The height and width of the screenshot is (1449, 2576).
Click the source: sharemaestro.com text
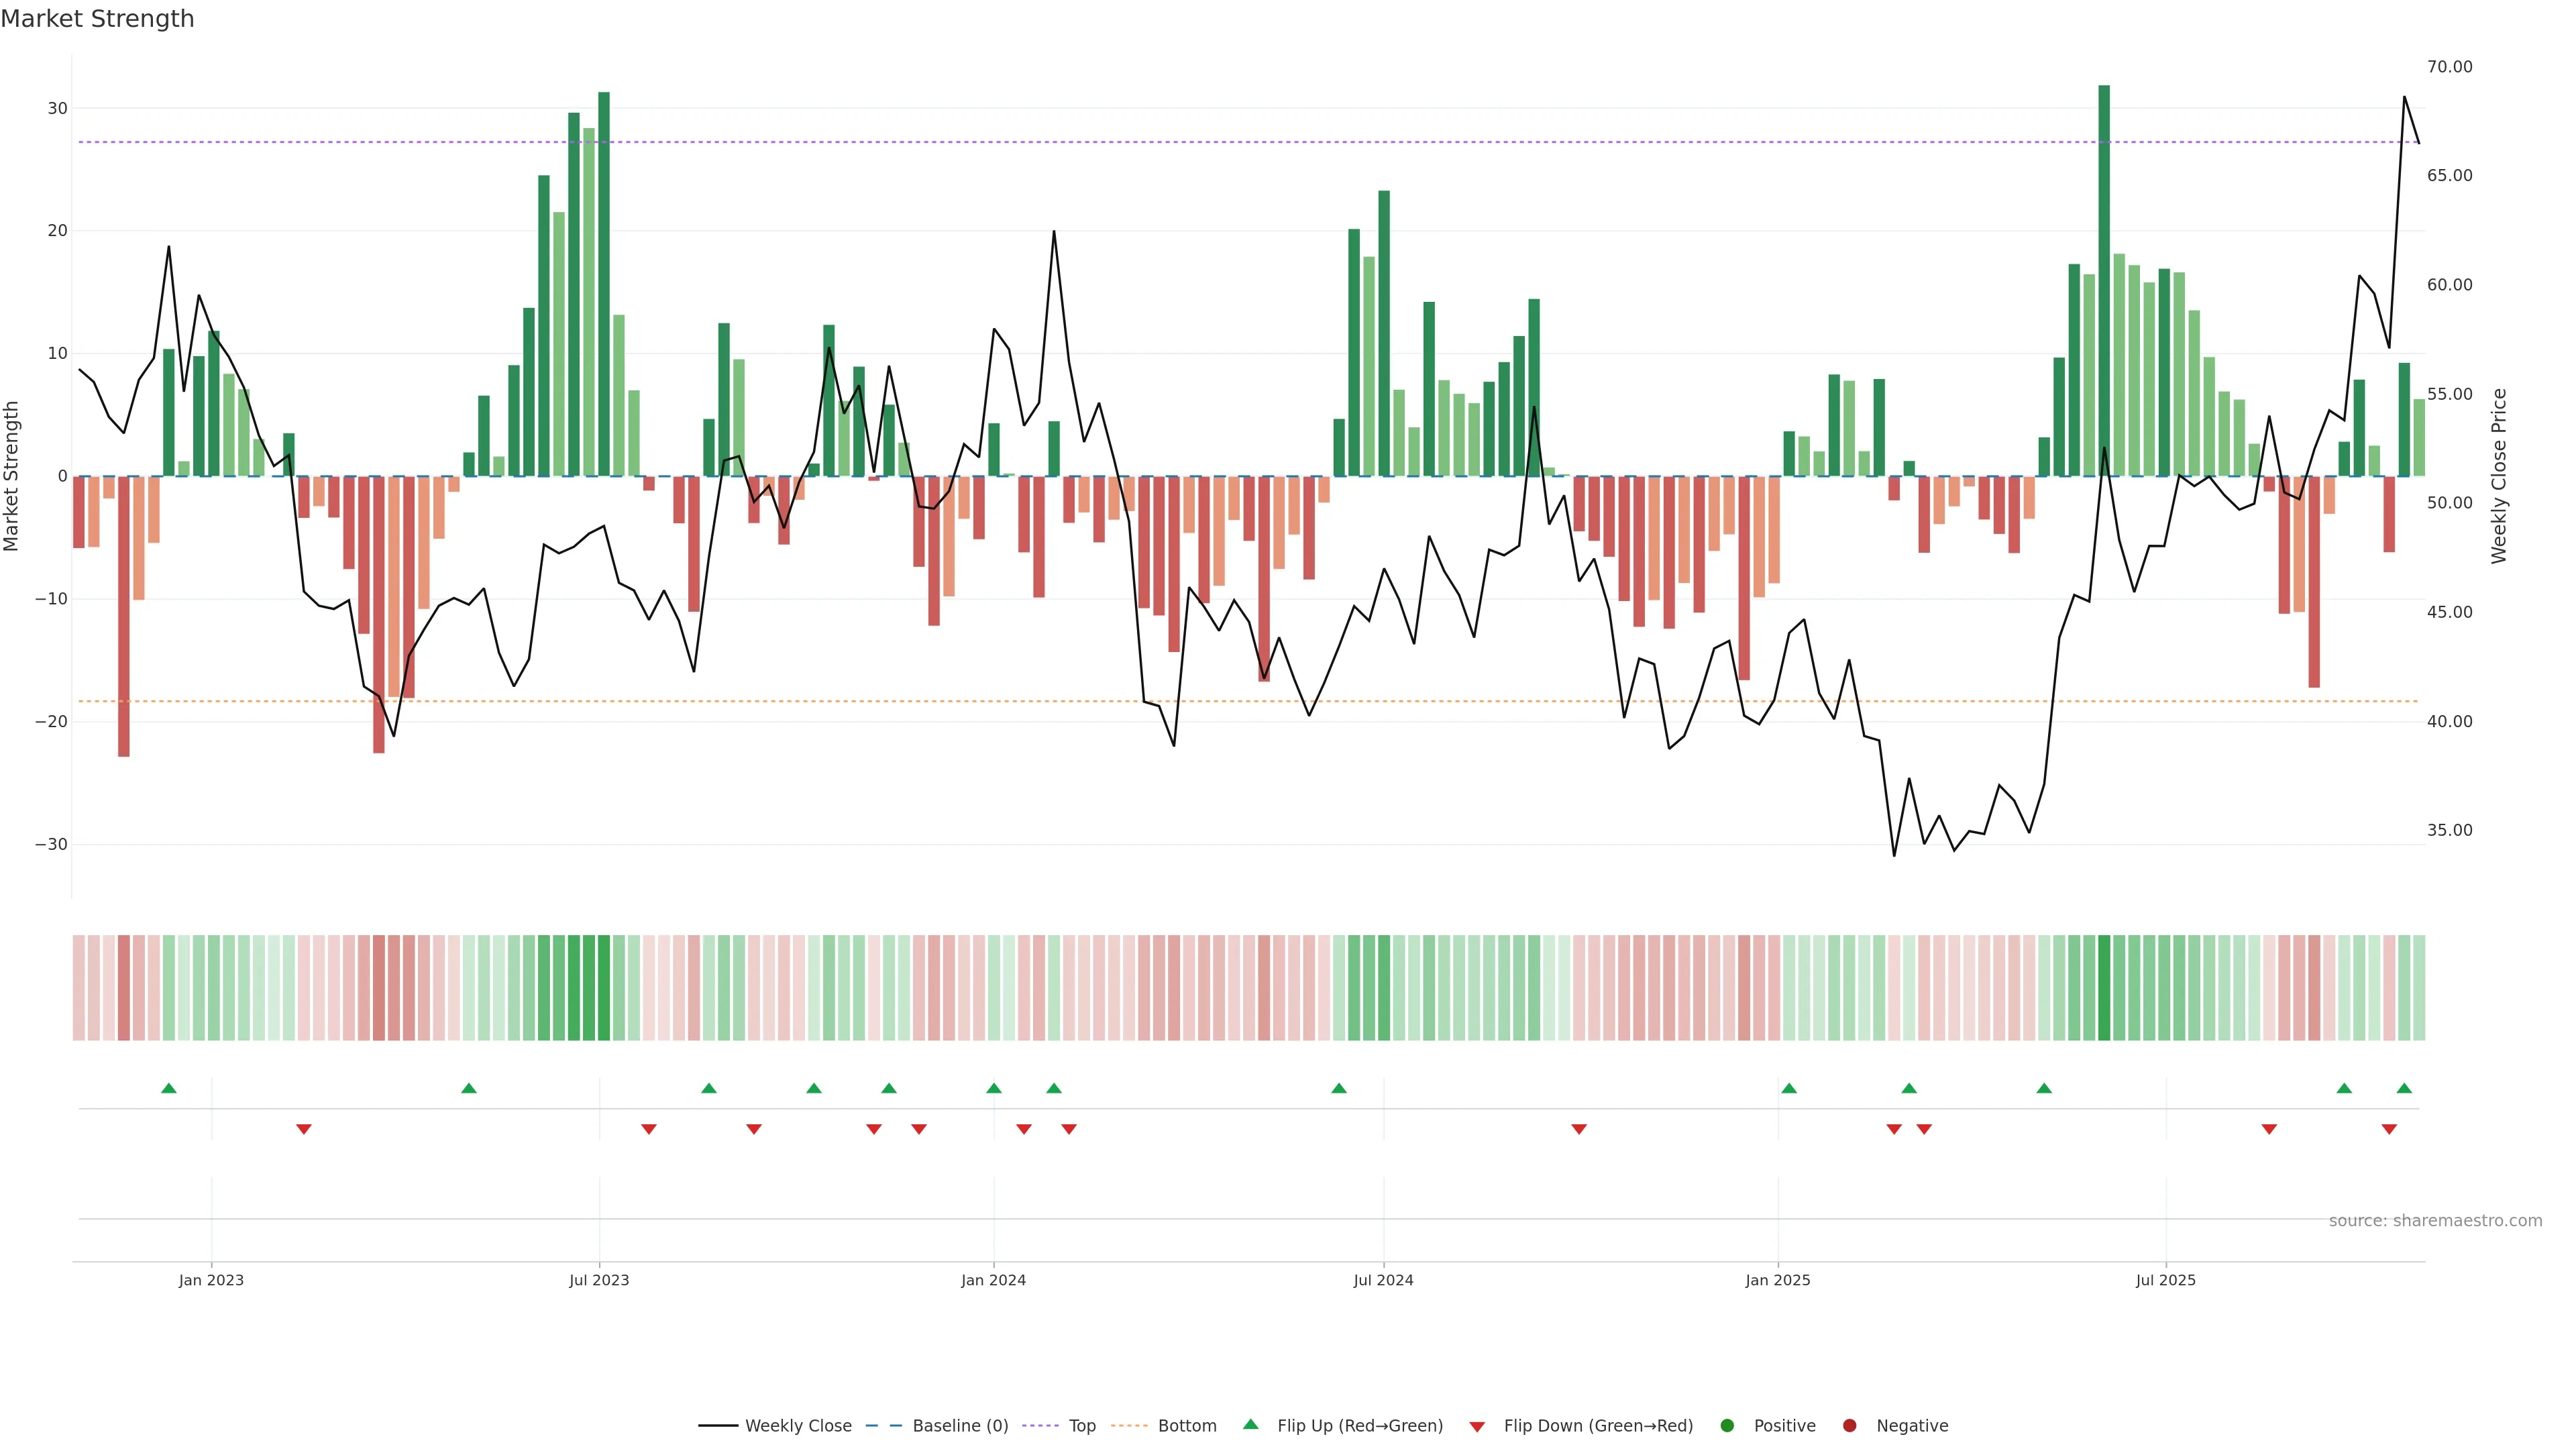click(2435, 1221)
